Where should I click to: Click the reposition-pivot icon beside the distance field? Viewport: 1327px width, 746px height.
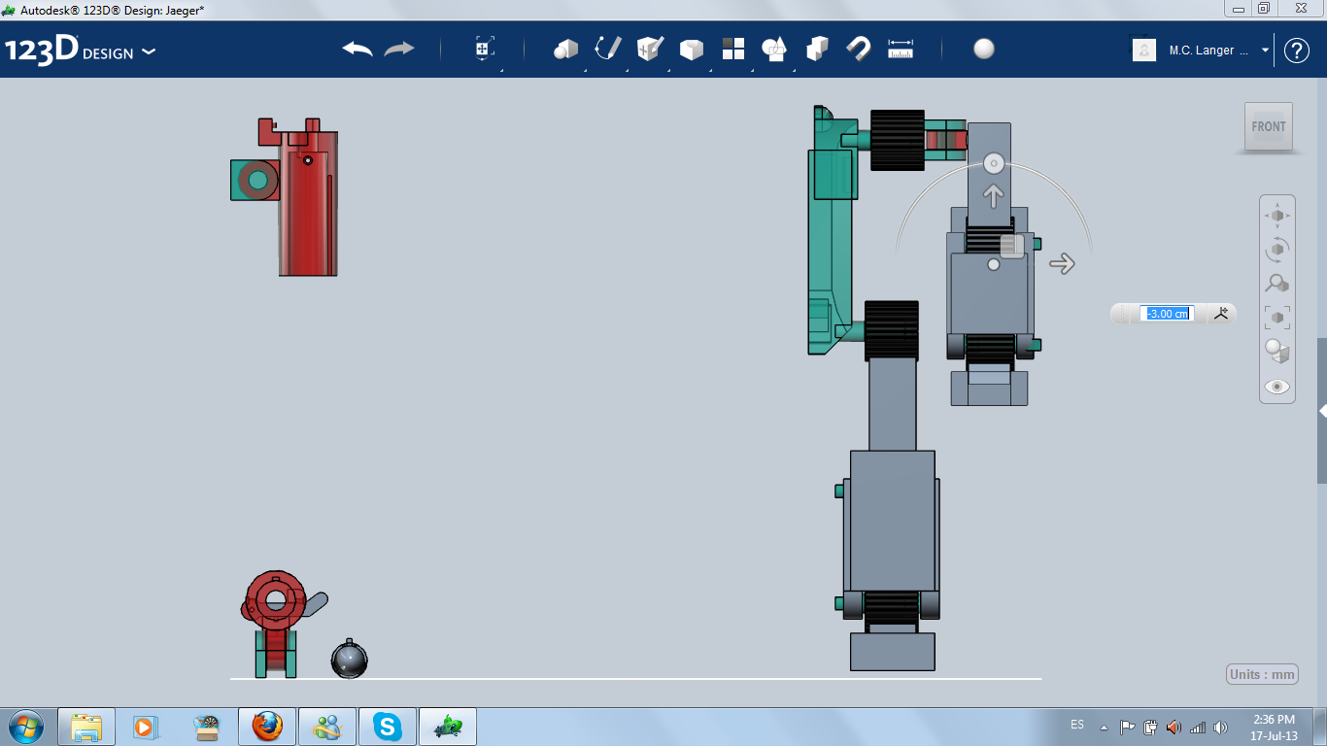coord(1222,313)
